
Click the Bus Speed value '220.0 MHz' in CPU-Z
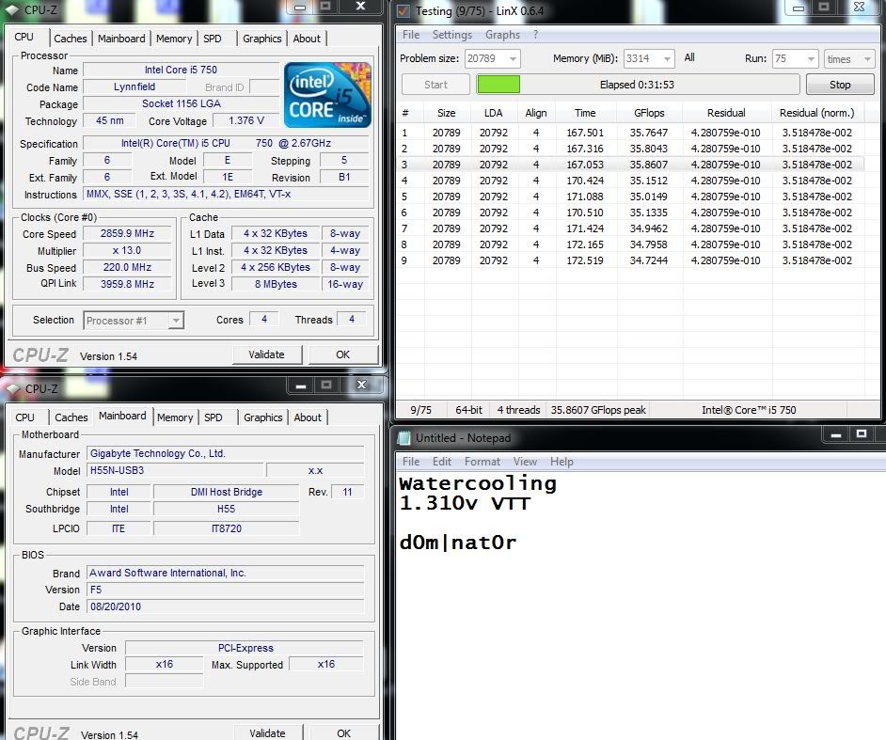click(127, 267)
